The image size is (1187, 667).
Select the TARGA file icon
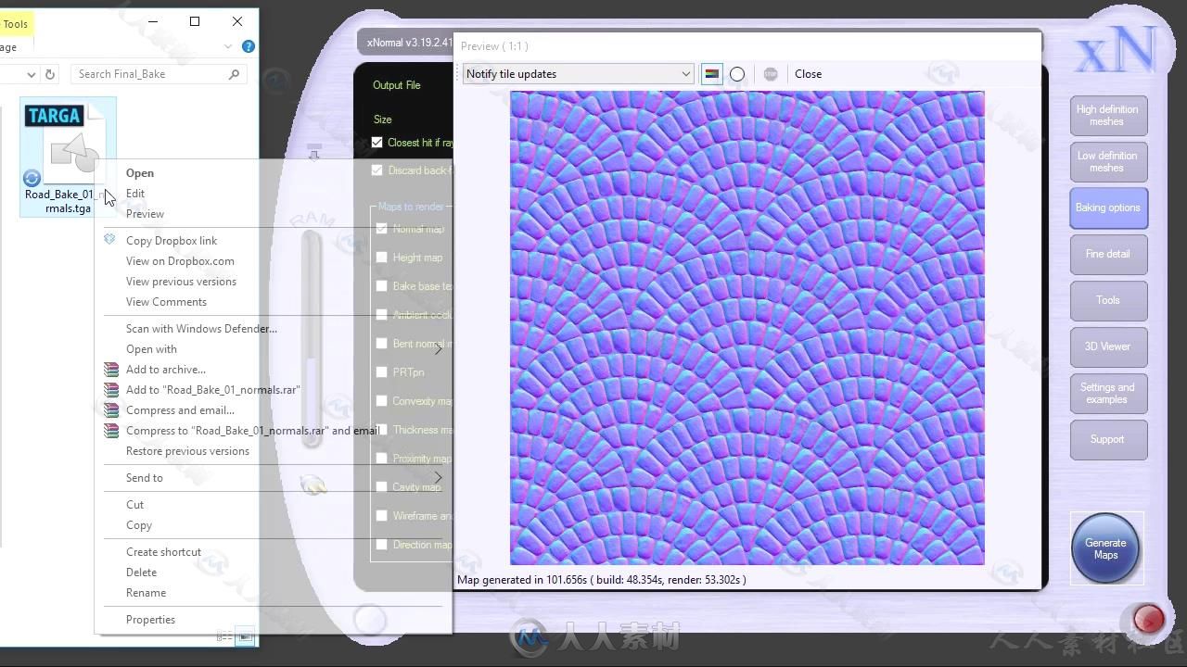(x=68, y=144)
